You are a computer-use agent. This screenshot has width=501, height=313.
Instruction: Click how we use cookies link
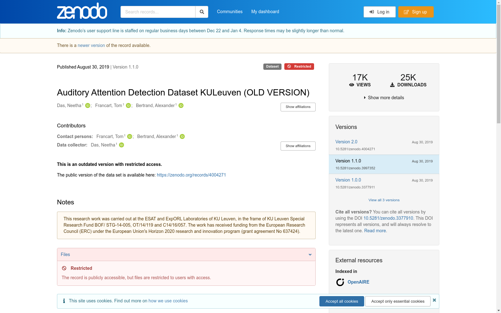(168, 301)
